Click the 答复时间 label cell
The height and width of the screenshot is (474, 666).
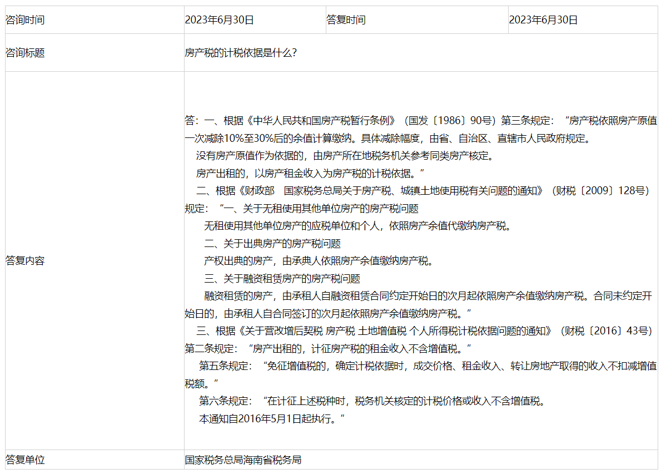point(346,20)
